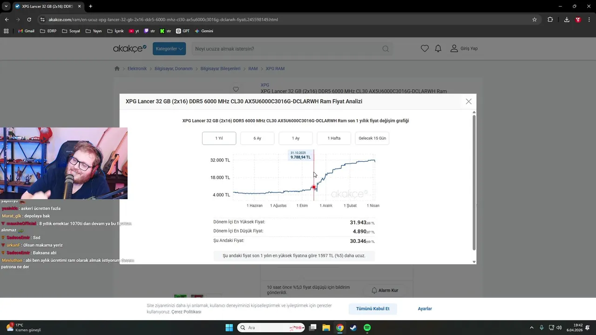Image resolution: width=596 pixels, height=335 pixels.
Task: Open RAM breadcrumb
Action: tap(253, 68)
